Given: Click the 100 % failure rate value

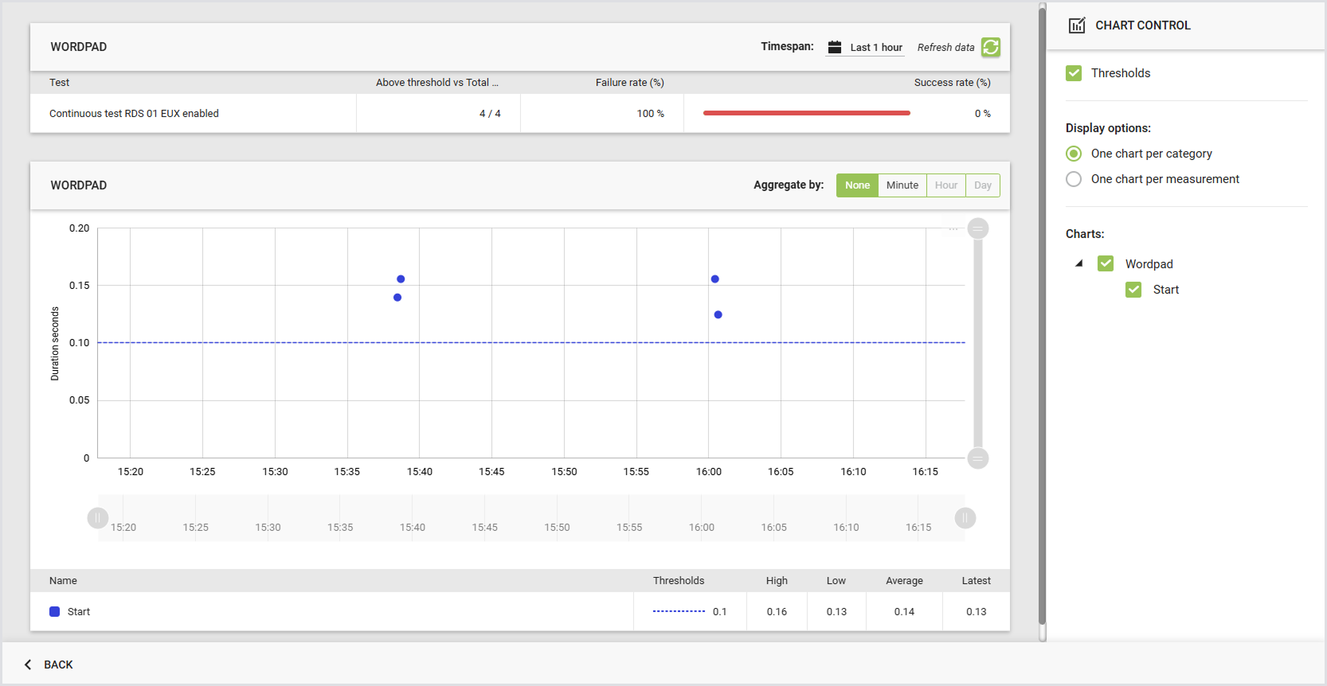Looking at the screenshot, I should tap(650, 114).
